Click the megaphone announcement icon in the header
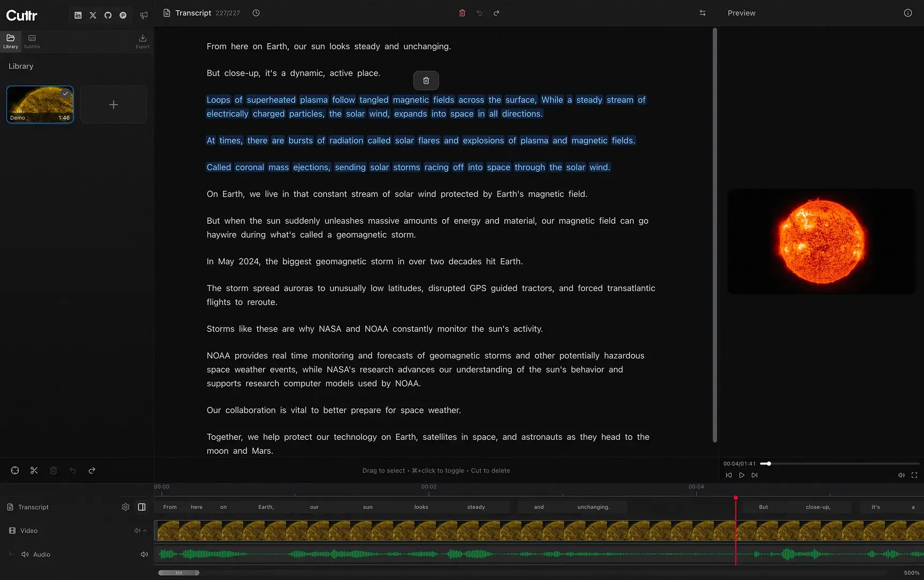The width and height of the screenshot is (924, 580). coord(144,16)
